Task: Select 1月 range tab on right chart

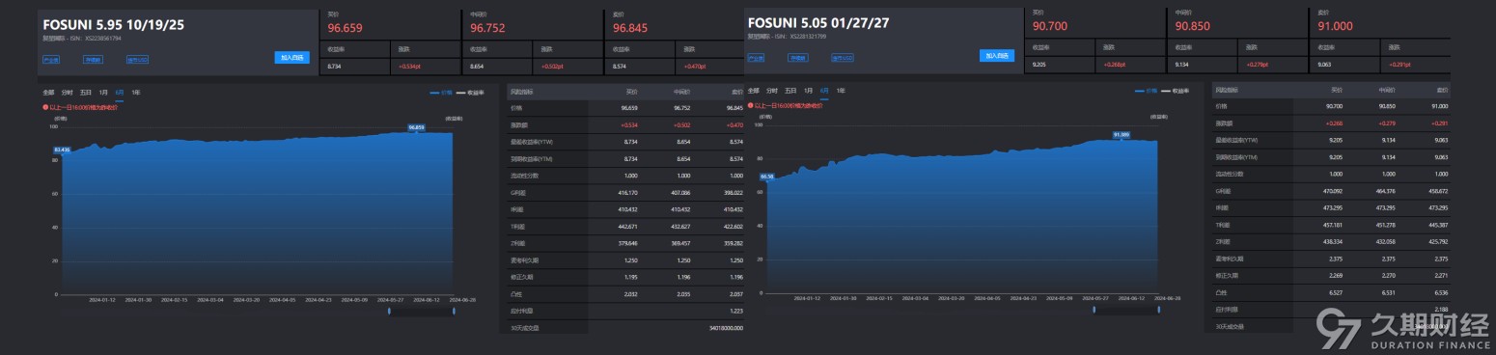Action: coord(808,91)
